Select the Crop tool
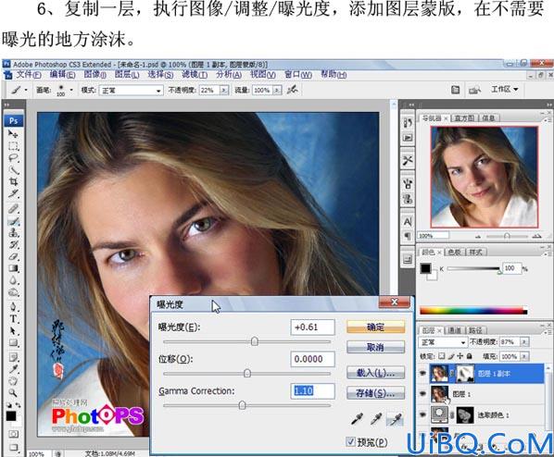This screenshot has width=554, height=457. (x=13, y=181)
